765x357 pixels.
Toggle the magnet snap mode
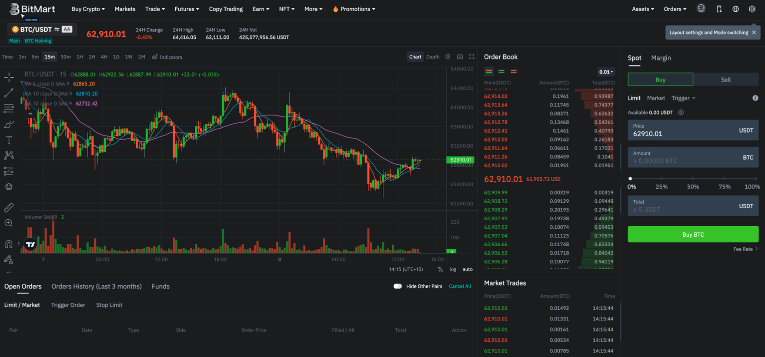tap(9, 244)
